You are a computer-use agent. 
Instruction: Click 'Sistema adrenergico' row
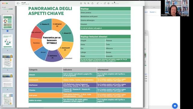pyautogui.click(x=105, y=20)
